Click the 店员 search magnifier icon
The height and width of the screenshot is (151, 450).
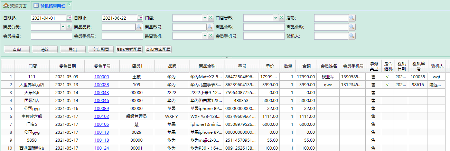pos(352,18)
